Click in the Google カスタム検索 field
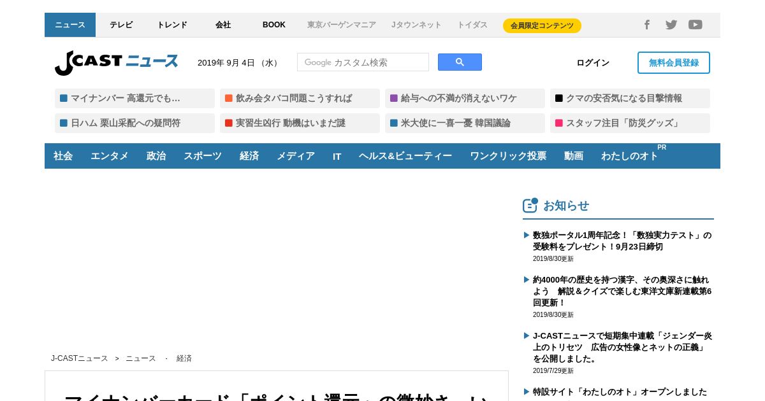The width and height of the screenshot is (765, 401). click(363, 62)
